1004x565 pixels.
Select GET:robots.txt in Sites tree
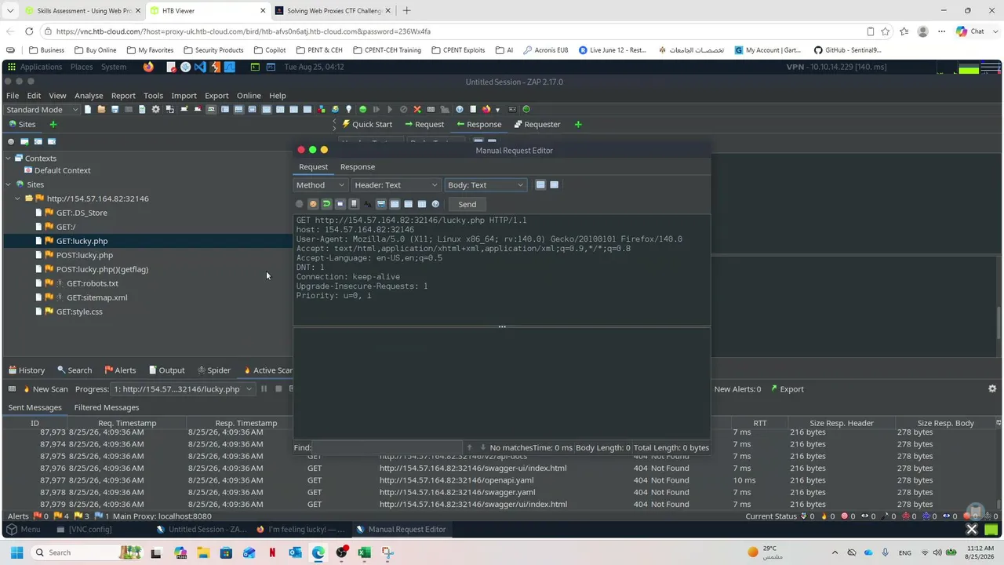(x=93, y=283)
